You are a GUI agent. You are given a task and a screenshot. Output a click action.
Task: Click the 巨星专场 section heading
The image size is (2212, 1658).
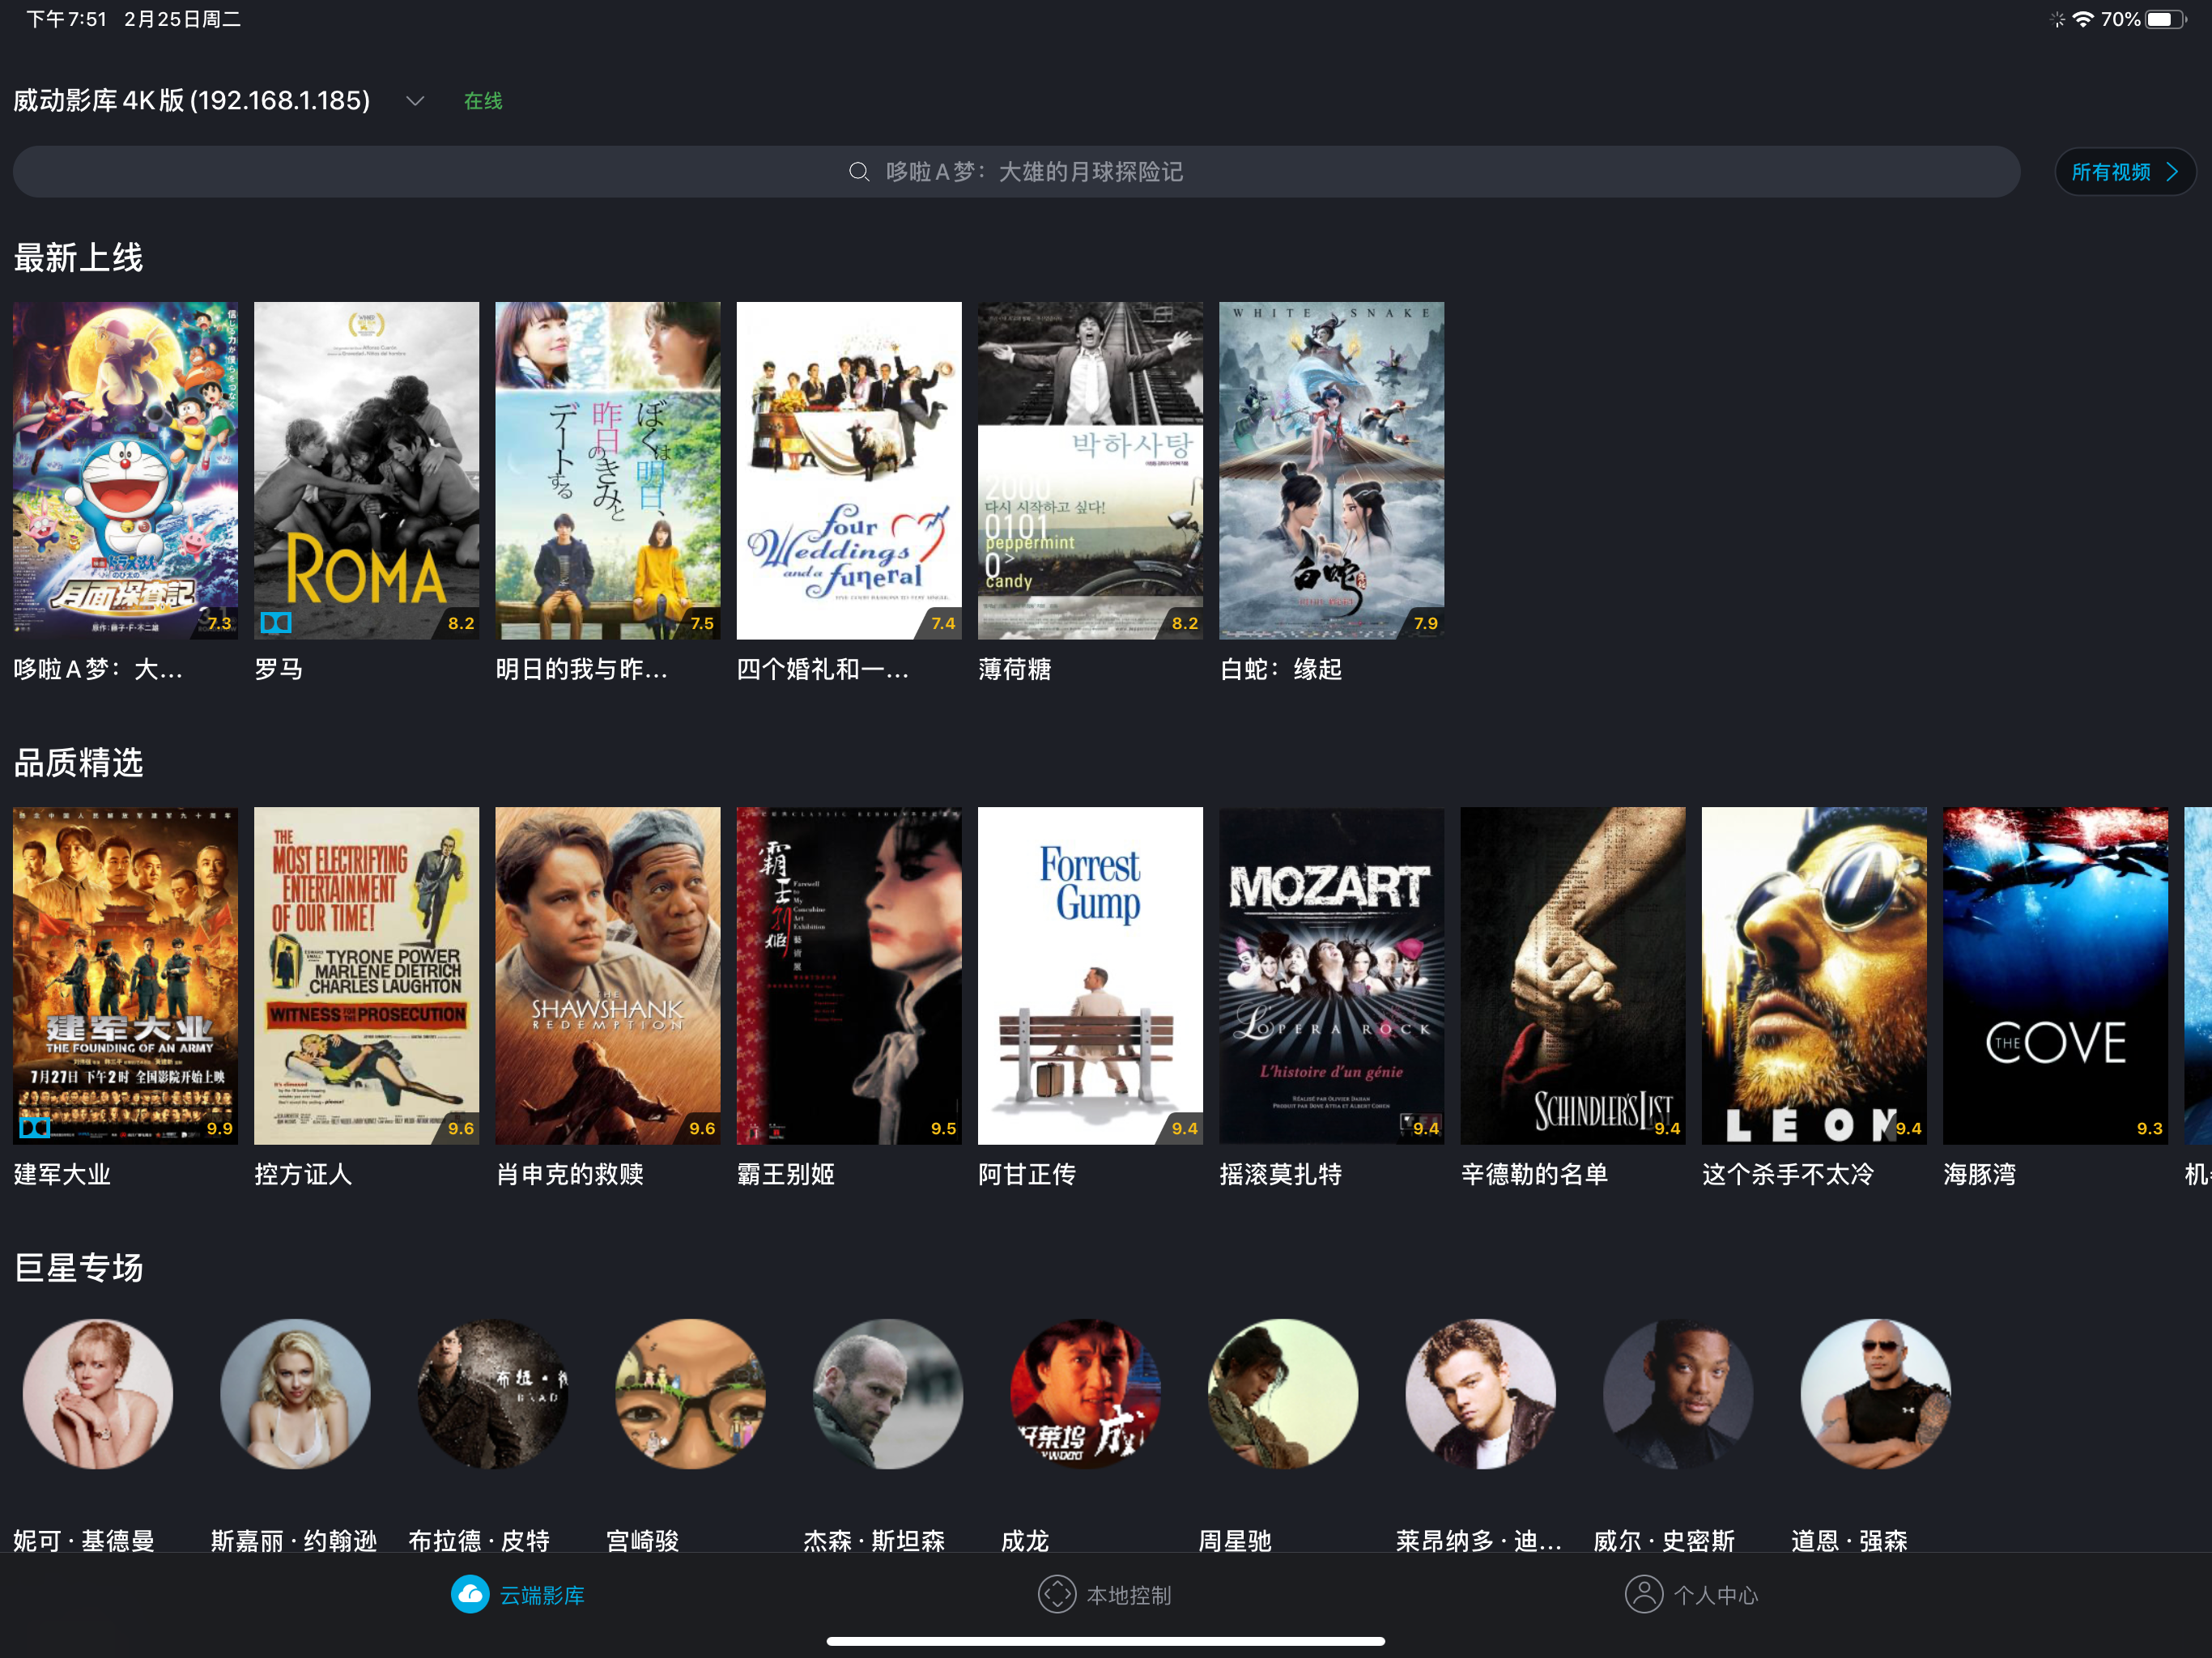pyautogui.click(x=78, y=1268)
